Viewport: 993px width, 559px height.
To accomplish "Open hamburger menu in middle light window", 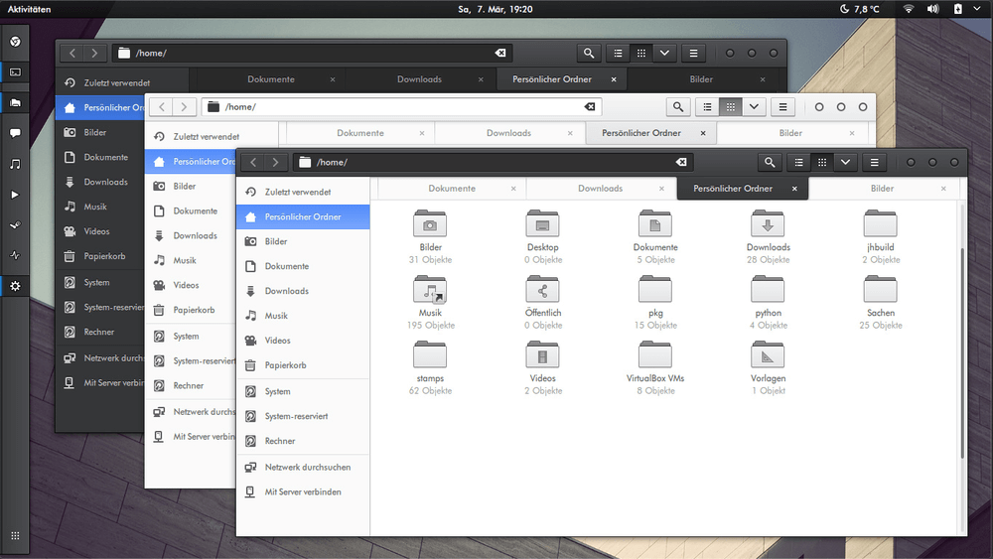I will [x=782, y=107].
